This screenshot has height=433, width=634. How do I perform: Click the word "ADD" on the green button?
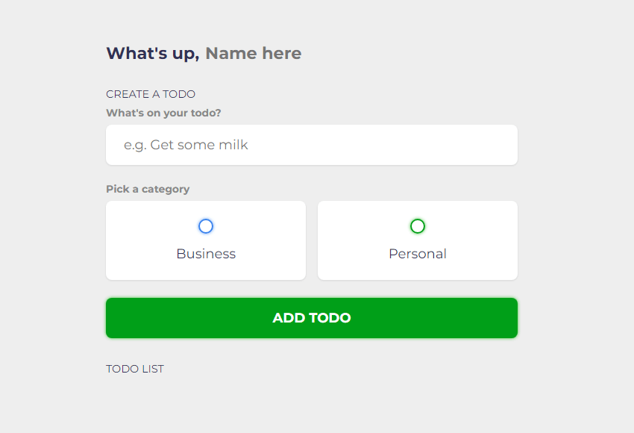tap(289, 318)
